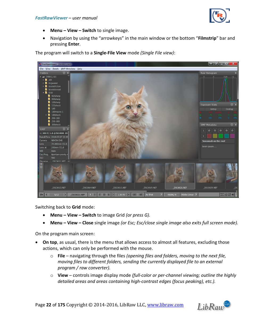Open the www.libraw.com link
The image size is (254, 329).
click(165, 305)
